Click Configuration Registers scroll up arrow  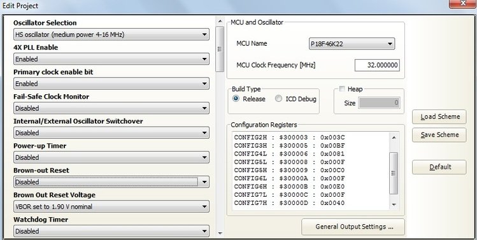tap(394, 138)
